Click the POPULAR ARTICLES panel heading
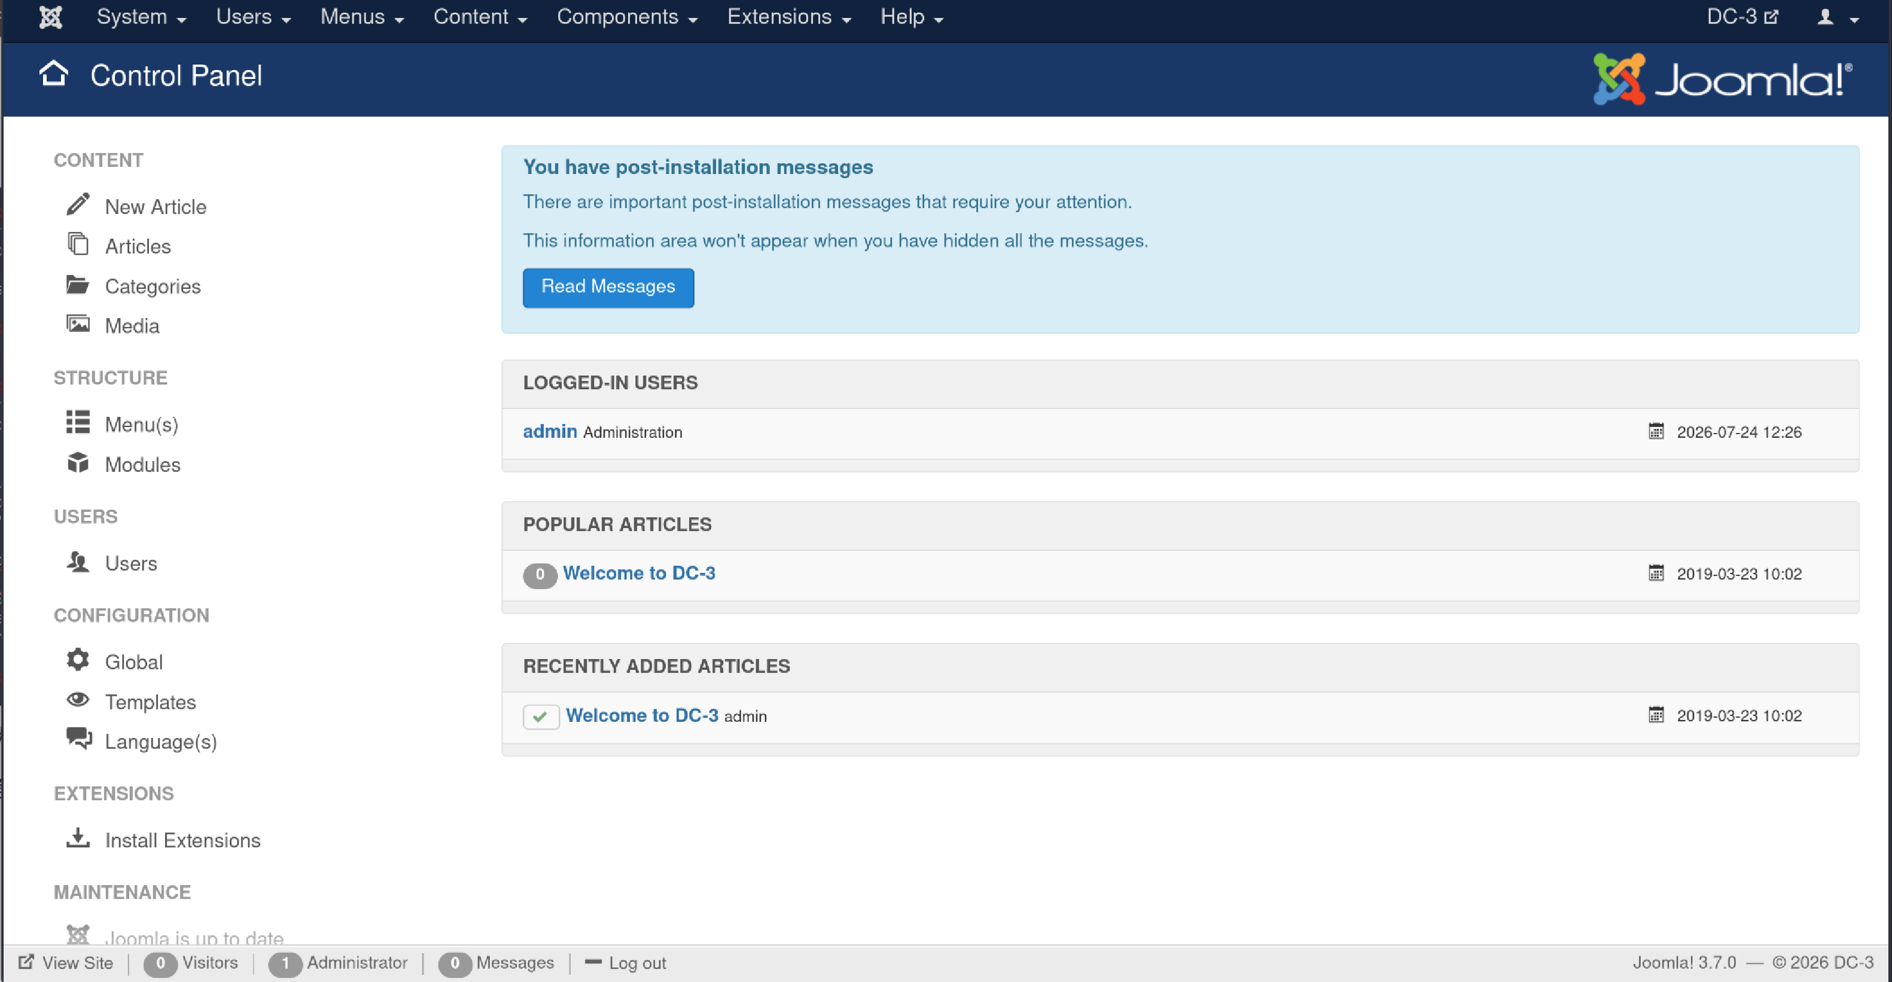This screenshot has width=1892, height=982. pos(617,524)
